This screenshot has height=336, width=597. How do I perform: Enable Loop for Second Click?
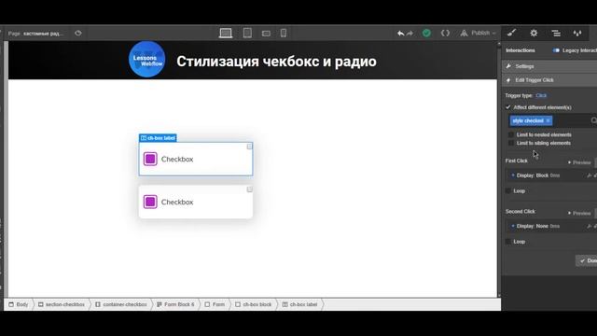508,242
